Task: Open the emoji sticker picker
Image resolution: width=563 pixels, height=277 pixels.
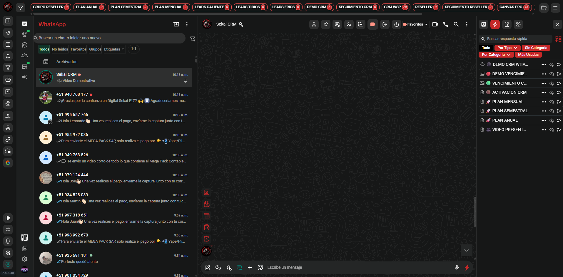Action: tap(260, 268)
